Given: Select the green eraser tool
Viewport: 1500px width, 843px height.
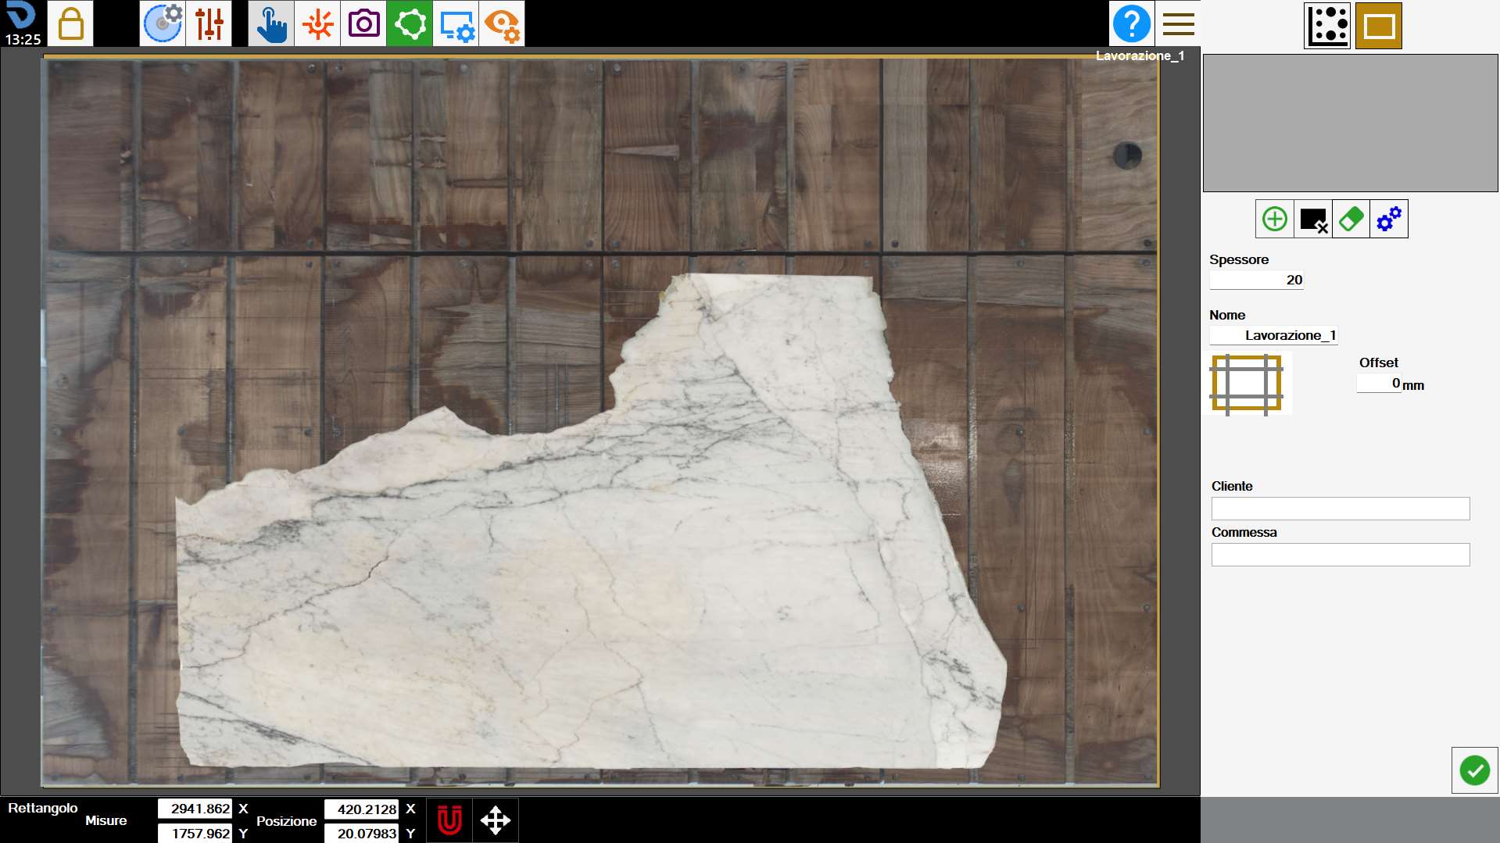Looking at the screenshot, I should 1351,219.
